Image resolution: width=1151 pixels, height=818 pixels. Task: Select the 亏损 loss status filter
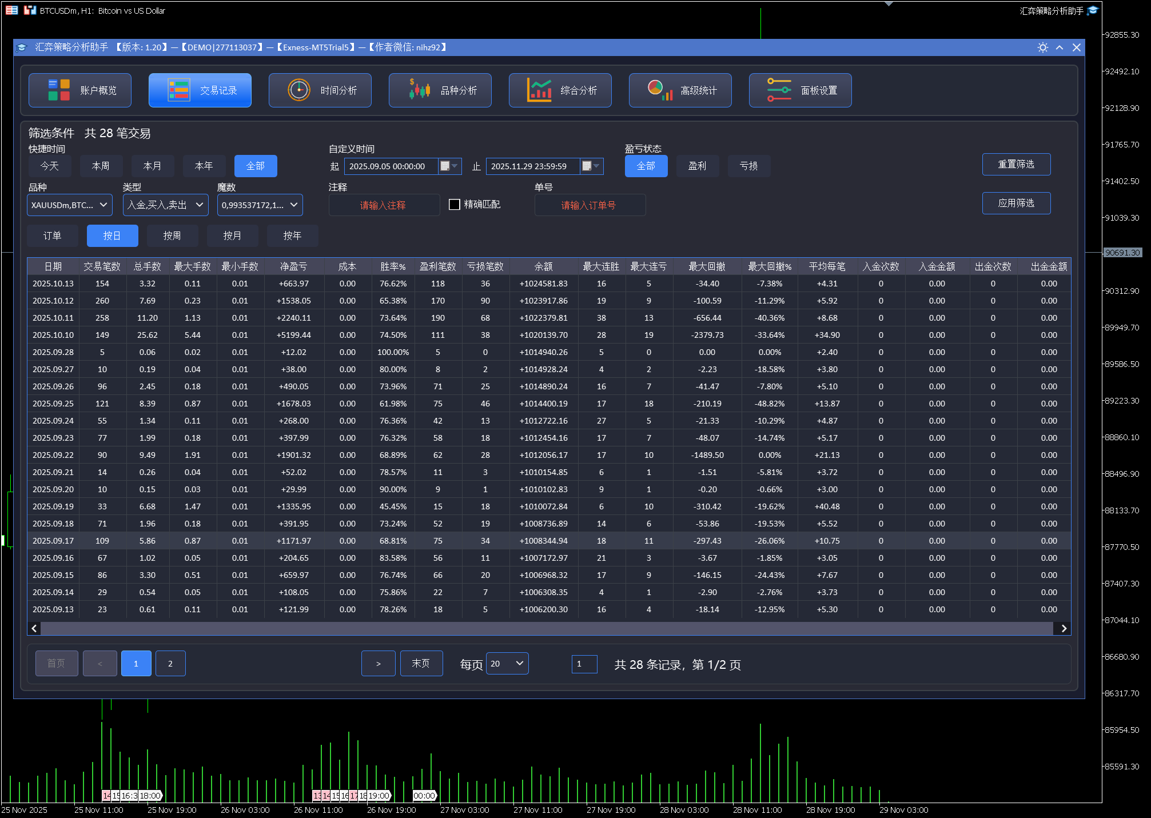click(x=748, y=166)
